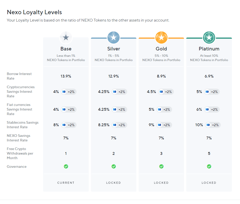Click the Base Governance green checkmark
Viewport: 240px width, 204px height.
pyautogui.click(x=66, y=166)
